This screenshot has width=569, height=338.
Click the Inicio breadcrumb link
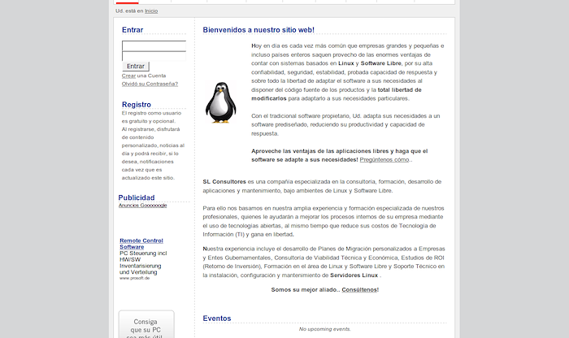pos(151,11)
